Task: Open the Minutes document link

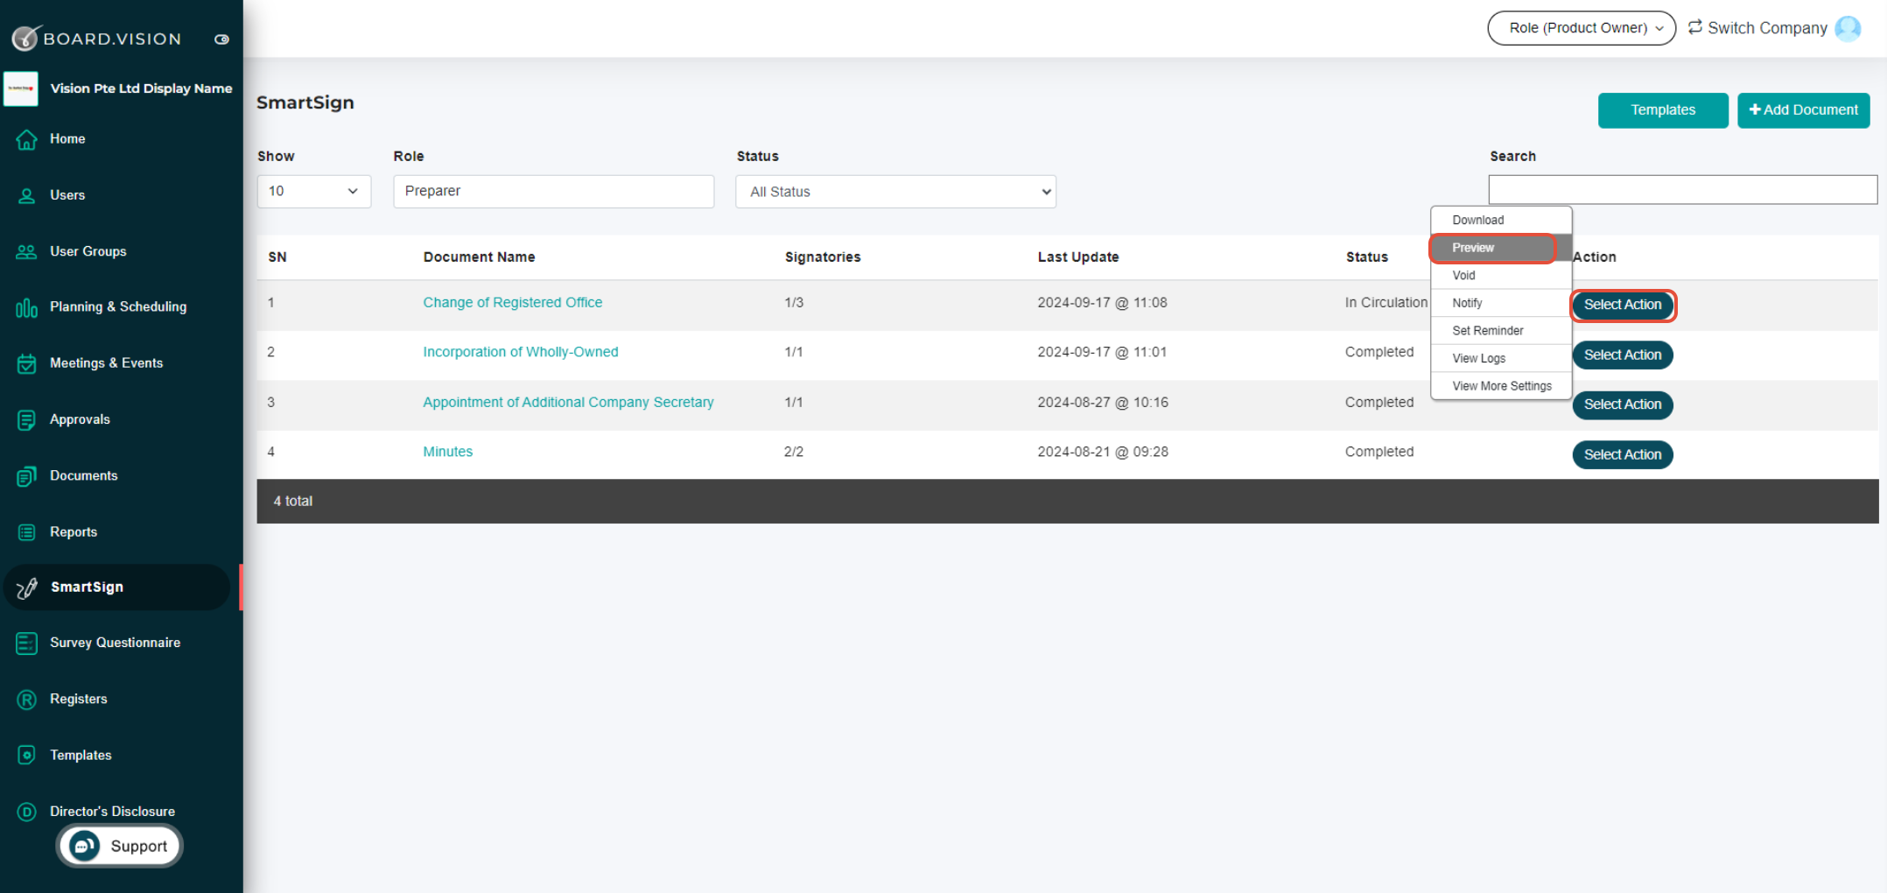Action: click(x=448, y=452)
